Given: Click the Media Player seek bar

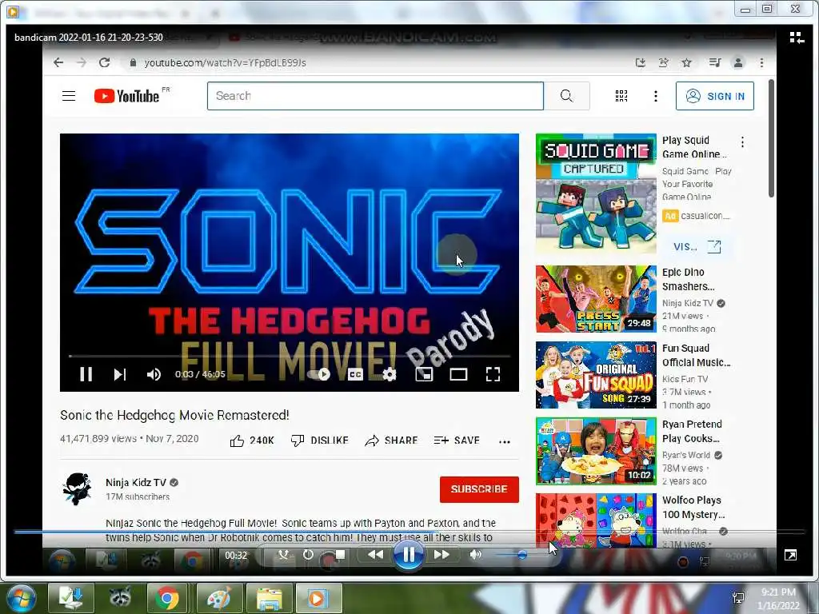Looking at the screenshot, I should tap(409, 532).
